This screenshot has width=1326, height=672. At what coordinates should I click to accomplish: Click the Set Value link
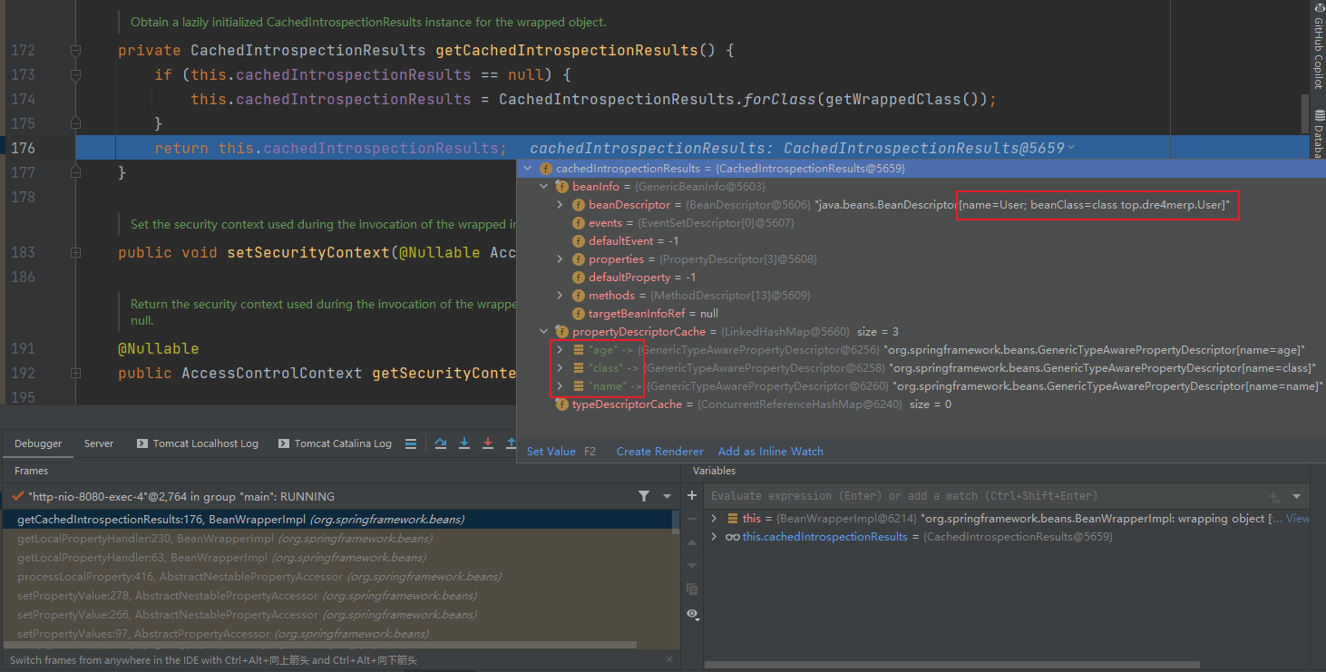coord(551,451)
